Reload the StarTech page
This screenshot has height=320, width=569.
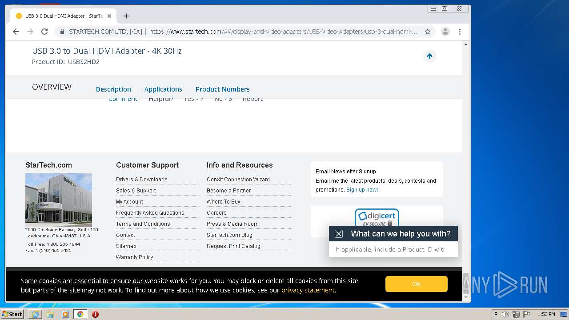(44, 32)
